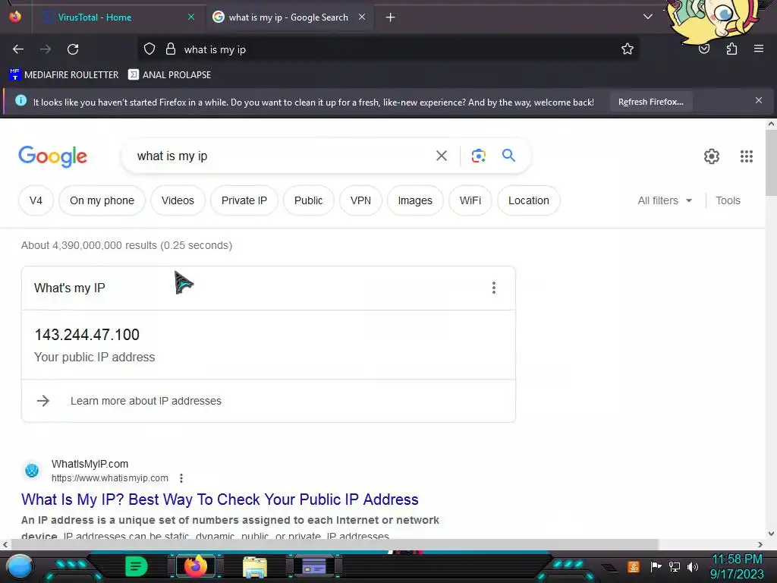Open the Extensions puzzle icon
The width and height of the screenshot is (777, 583).
[x=731, y=49]
